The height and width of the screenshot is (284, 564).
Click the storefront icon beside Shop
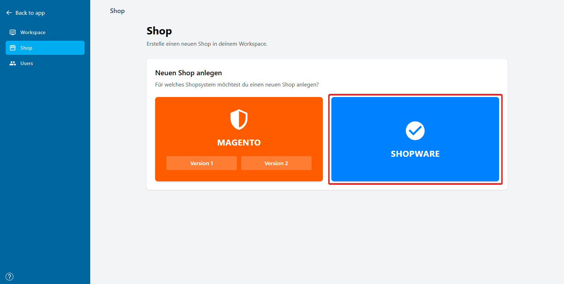tap(13, 48)
